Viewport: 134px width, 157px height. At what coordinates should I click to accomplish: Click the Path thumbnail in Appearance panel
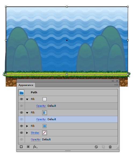[21, 92]
